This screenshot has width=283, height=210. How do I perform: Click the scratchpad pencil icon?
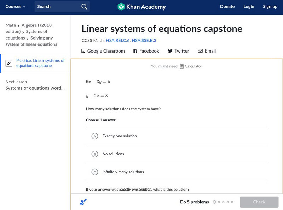click(83, 202)
